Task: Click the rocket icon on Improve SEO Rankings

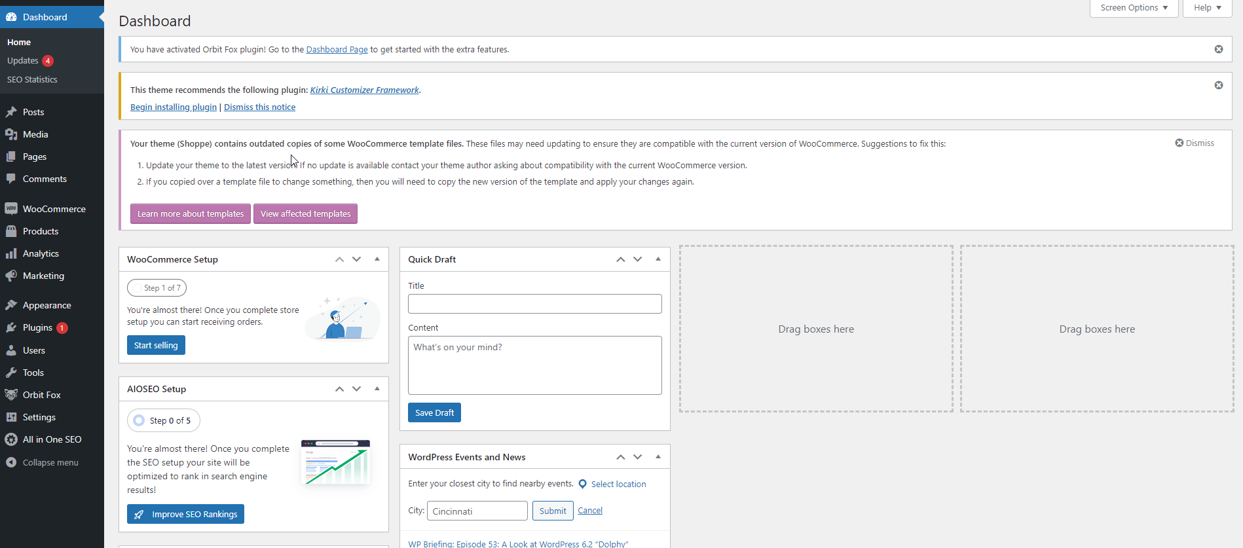Action: click(x=139, y=515)
